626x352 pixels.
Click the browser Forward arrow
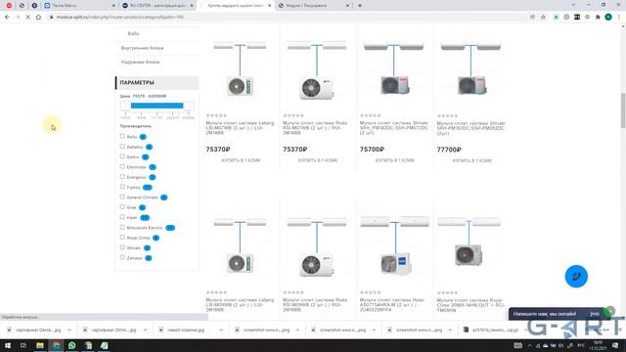pyautogui.click(x=18, y=18)
